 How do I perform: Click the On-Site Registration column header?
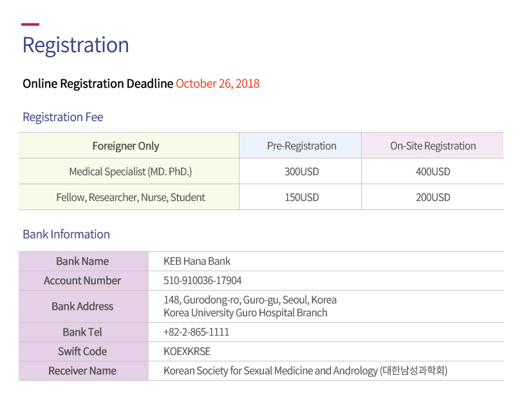pyautogui.click(x=433, y=146)
